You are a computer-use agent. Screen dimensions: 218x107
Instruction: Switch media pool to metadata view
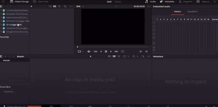(110, 56)
